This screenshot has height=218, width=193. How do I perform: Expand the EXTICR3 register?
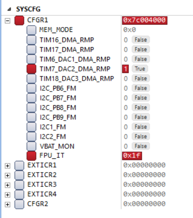pos(8,185)
